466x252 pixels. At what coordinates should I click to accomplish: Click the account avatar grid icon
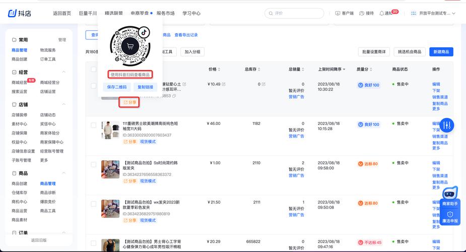click(414, 14)
